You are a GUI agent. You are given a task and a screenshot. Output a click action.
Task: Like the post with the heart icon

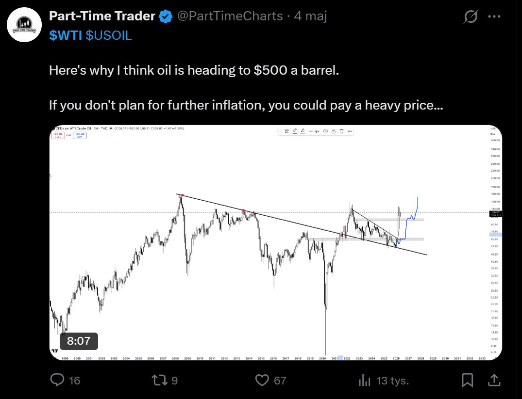coord(262,380)
